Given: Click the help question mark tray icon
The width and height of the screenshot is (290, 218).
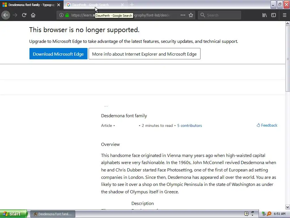Looking at the screenshot, I should (x=246, y=214).
